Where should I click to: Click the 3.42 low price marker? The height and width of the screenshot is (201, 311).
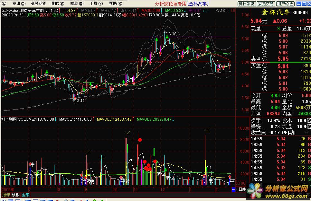(80, 101)
